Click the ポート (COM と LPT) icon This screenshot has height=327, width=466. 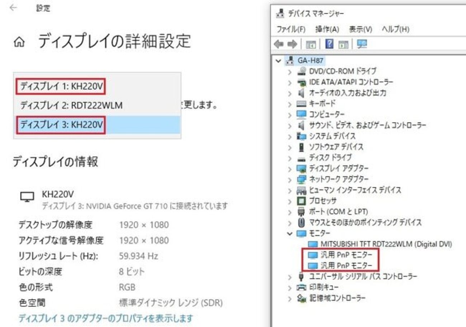coord(302,212)
